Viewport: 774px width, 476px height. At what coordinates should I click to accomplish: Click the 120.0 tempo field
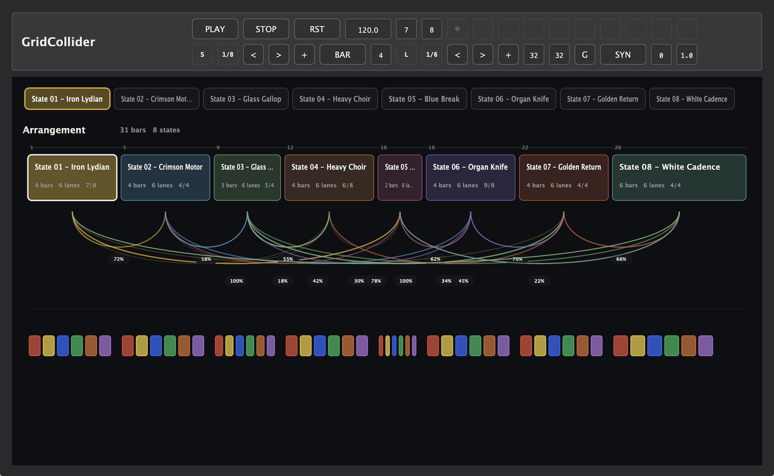pos(368,29)
